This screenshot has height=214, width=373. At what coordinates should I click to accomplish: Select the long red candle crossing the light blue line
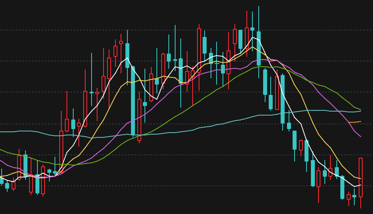coord(139,120)
